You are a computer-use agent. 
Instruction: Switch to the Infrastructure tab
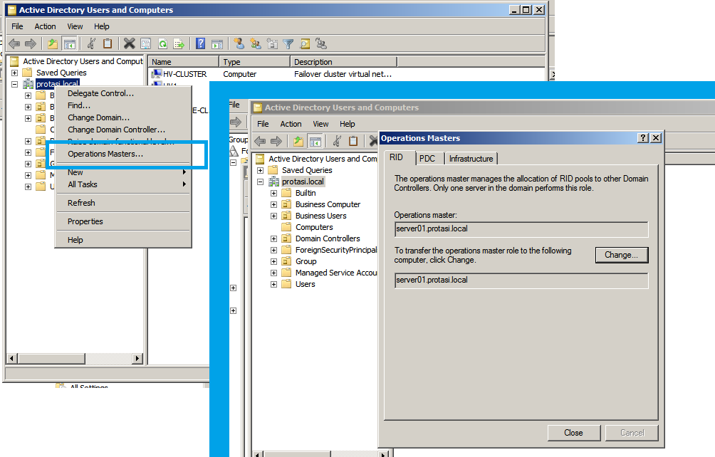tap(471, 159)
